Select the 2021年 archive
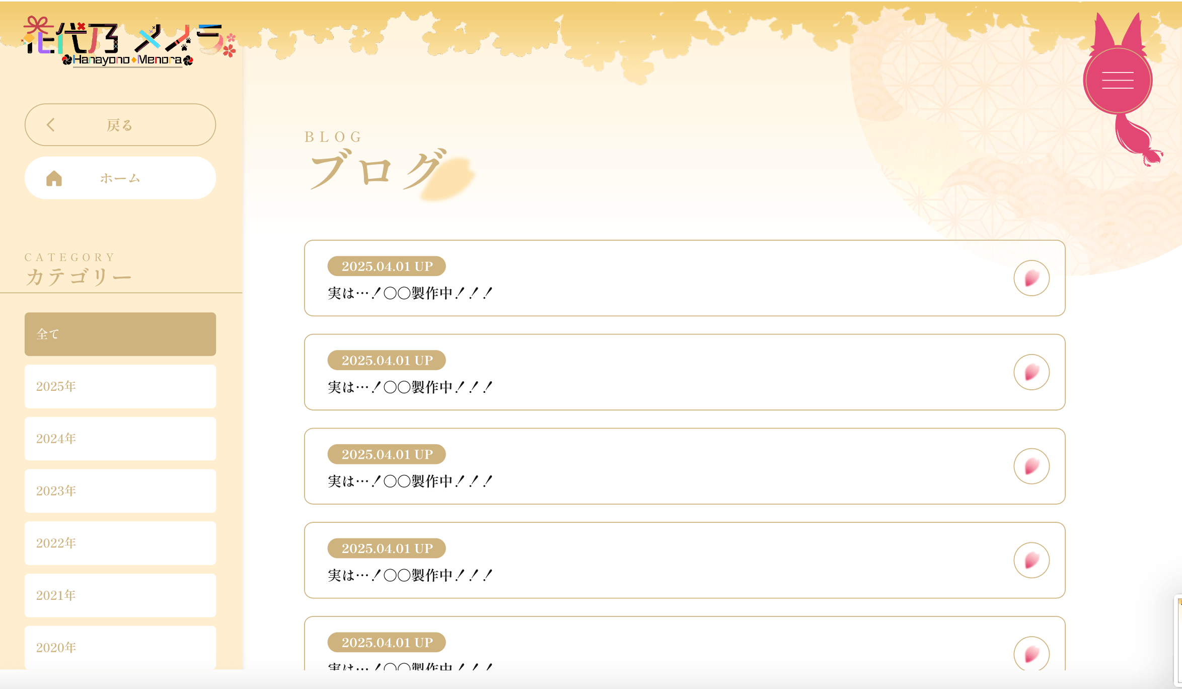The width and height of the screenshot is (1182, 689). click(x=120, y=595)
